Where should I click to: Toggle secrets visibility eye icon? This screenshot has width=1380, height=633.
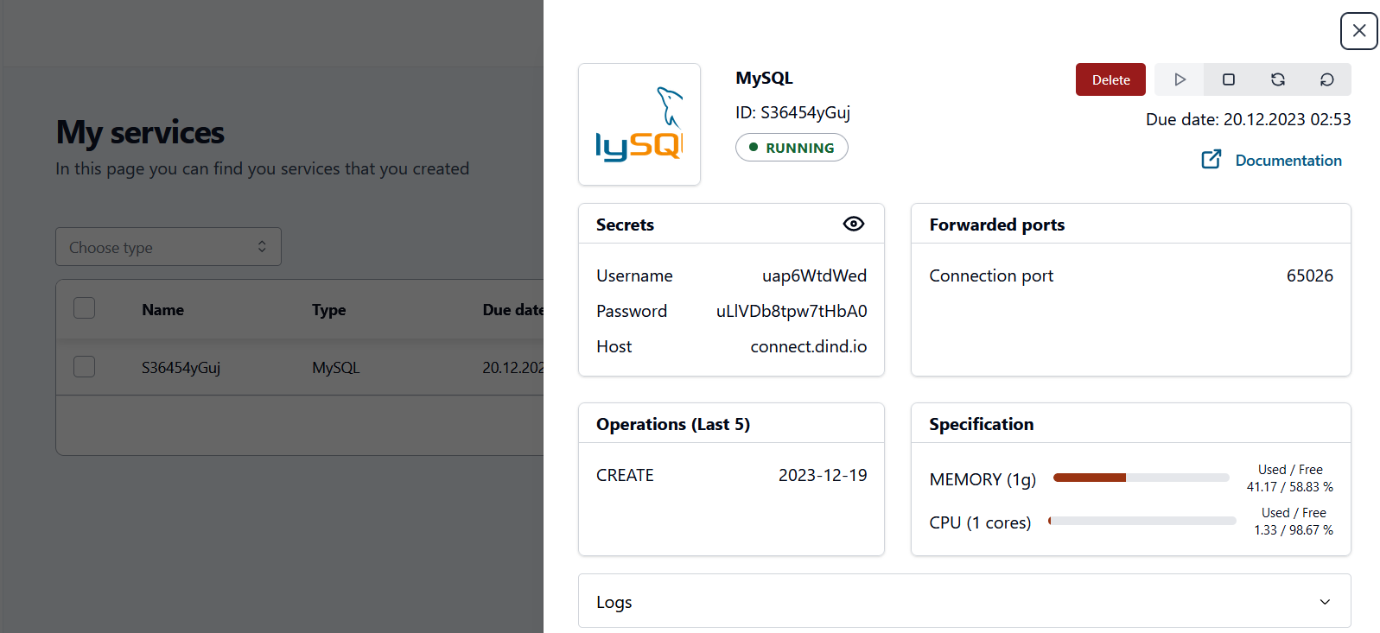click(x=854, y=224)
